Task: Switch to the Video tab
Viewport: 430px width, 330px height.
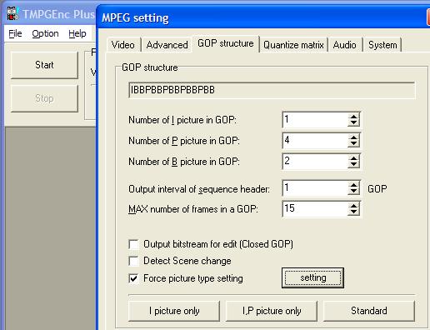Action: pyautogui.click(x=123, y=45)
